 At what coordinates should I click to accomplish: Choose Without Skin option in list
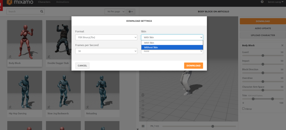(x=172, y=47)
